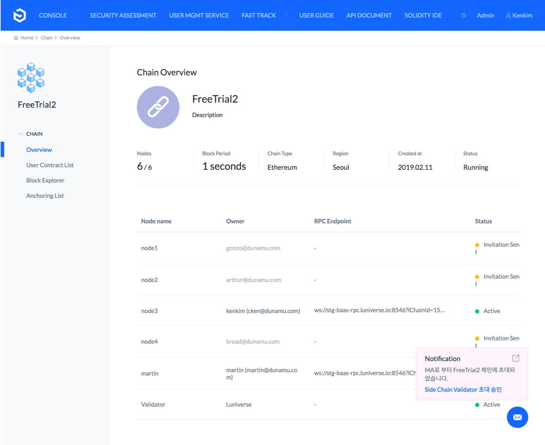Click owner martin (martin@dunamu.com)
Image resolution: width=545 pixels, height=445 pixels.
[x=262, y=374]
